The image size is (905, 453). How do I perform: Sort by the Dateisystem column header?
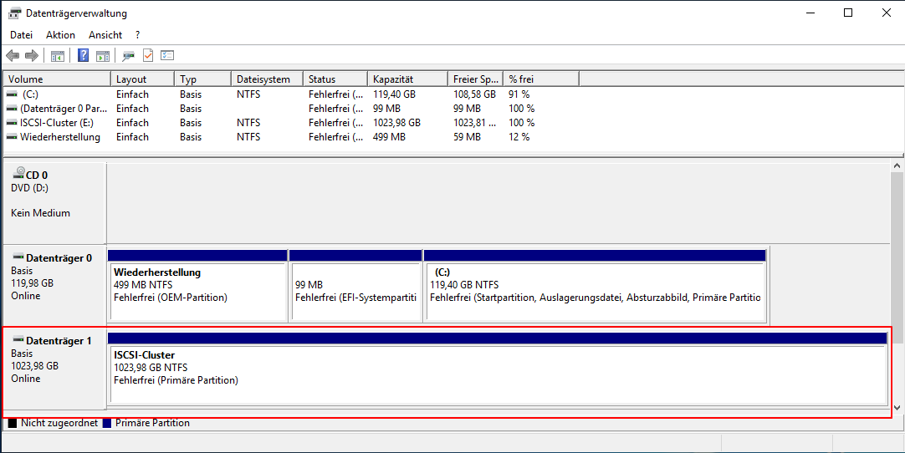click(267, 79)
